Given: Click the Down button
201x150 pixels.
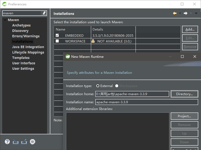Looking at the screenshot, I should pyautogui.click(x=184, y=142).
